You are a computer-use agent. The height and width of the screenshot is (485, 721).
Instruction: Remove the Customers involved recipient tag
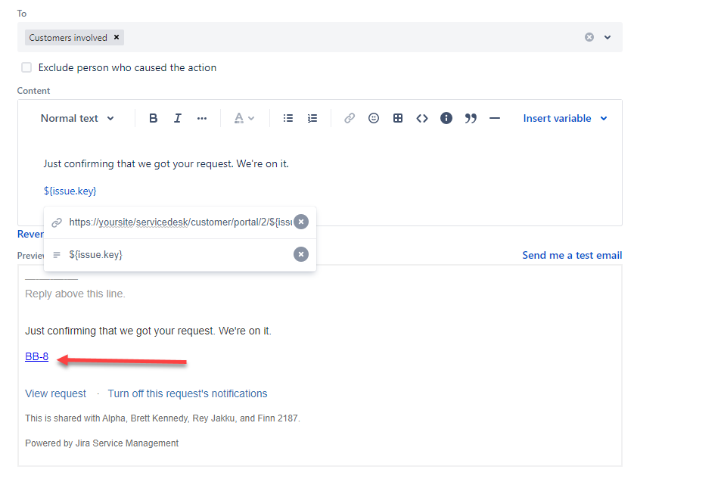[117, 37]
